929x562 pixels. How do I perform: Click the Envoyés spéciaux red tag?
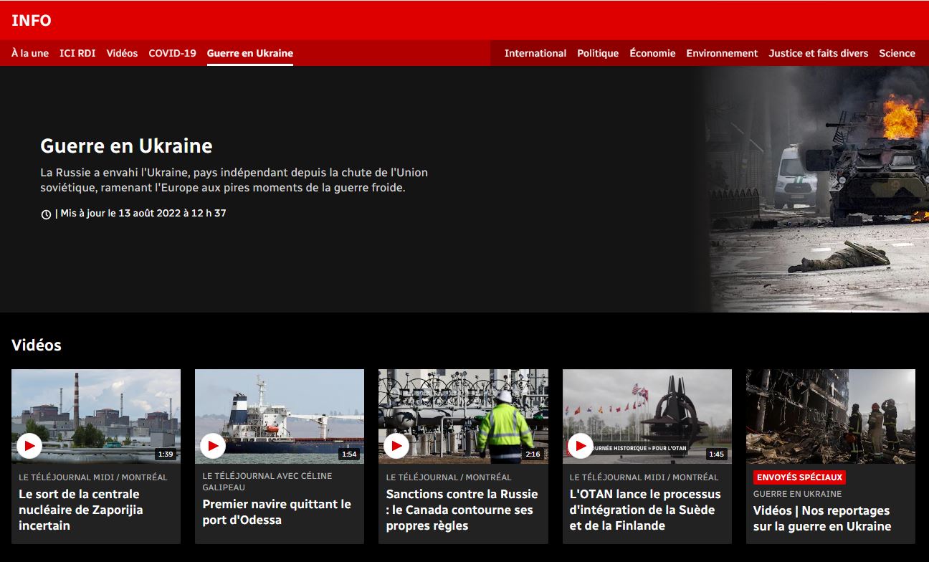click(799, 477)
